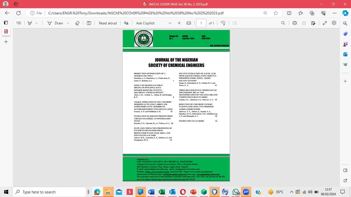Viewport: 351px width, 197px height.
Task: Open Windows Start menu
Action: (6, 192)
